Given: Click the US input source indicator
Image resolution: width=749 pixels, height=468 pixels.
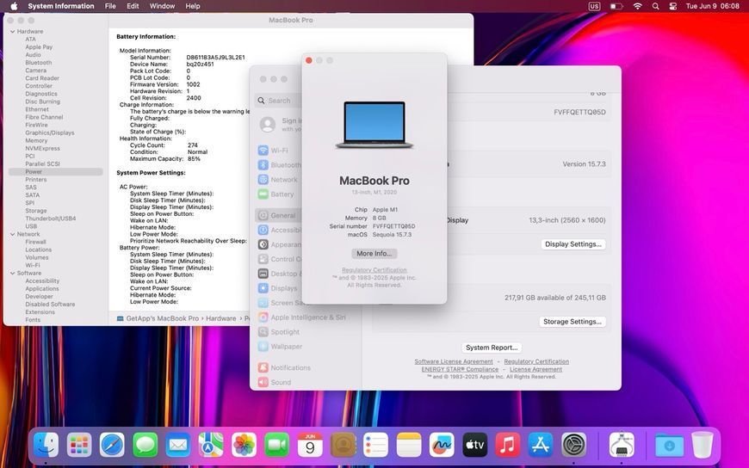Looking at the screenshot, I should (x=594, y=6).
